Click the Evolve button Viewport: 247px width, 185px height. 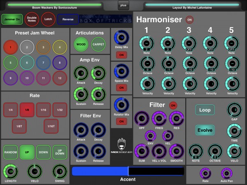point(205,130)
